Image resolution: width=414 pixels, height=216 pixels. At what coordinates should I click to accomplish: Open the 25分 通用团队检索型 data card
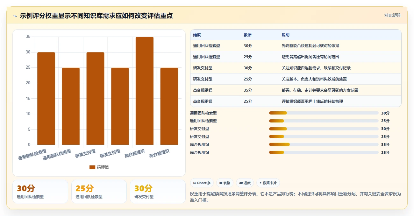pyautogui.click(x=99, y=192)
